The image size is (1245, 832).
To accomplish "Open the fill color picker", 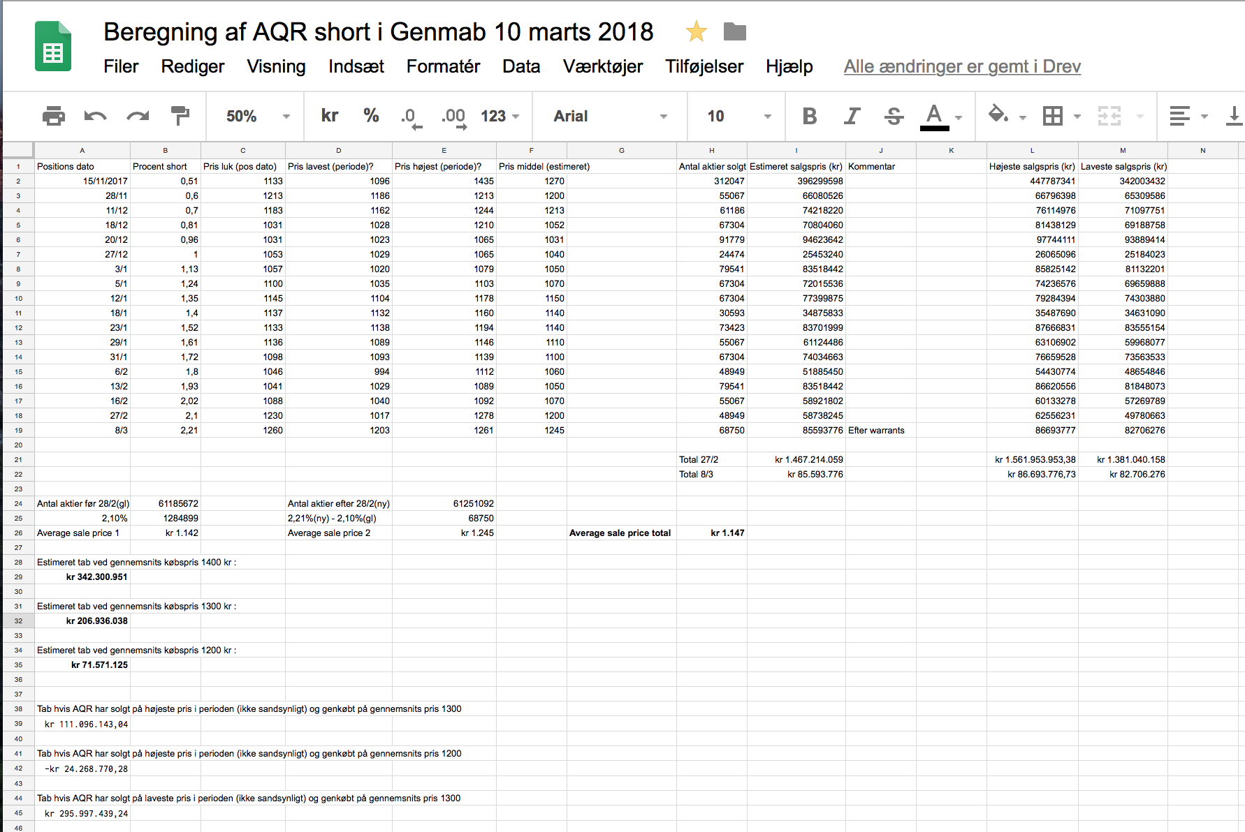I will pyautogui.click(x=998, y=115).
